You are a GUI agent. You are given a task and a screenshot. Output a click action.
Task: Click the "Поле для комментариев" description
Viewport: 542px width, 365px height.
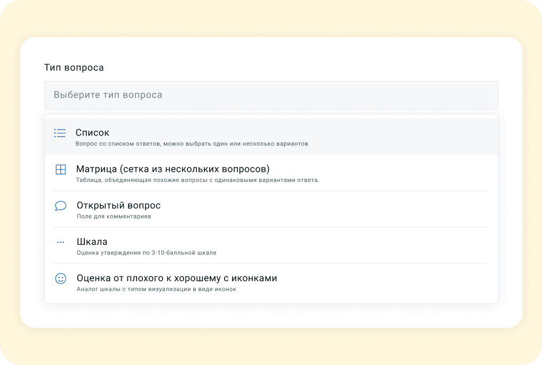pos(114,217)
